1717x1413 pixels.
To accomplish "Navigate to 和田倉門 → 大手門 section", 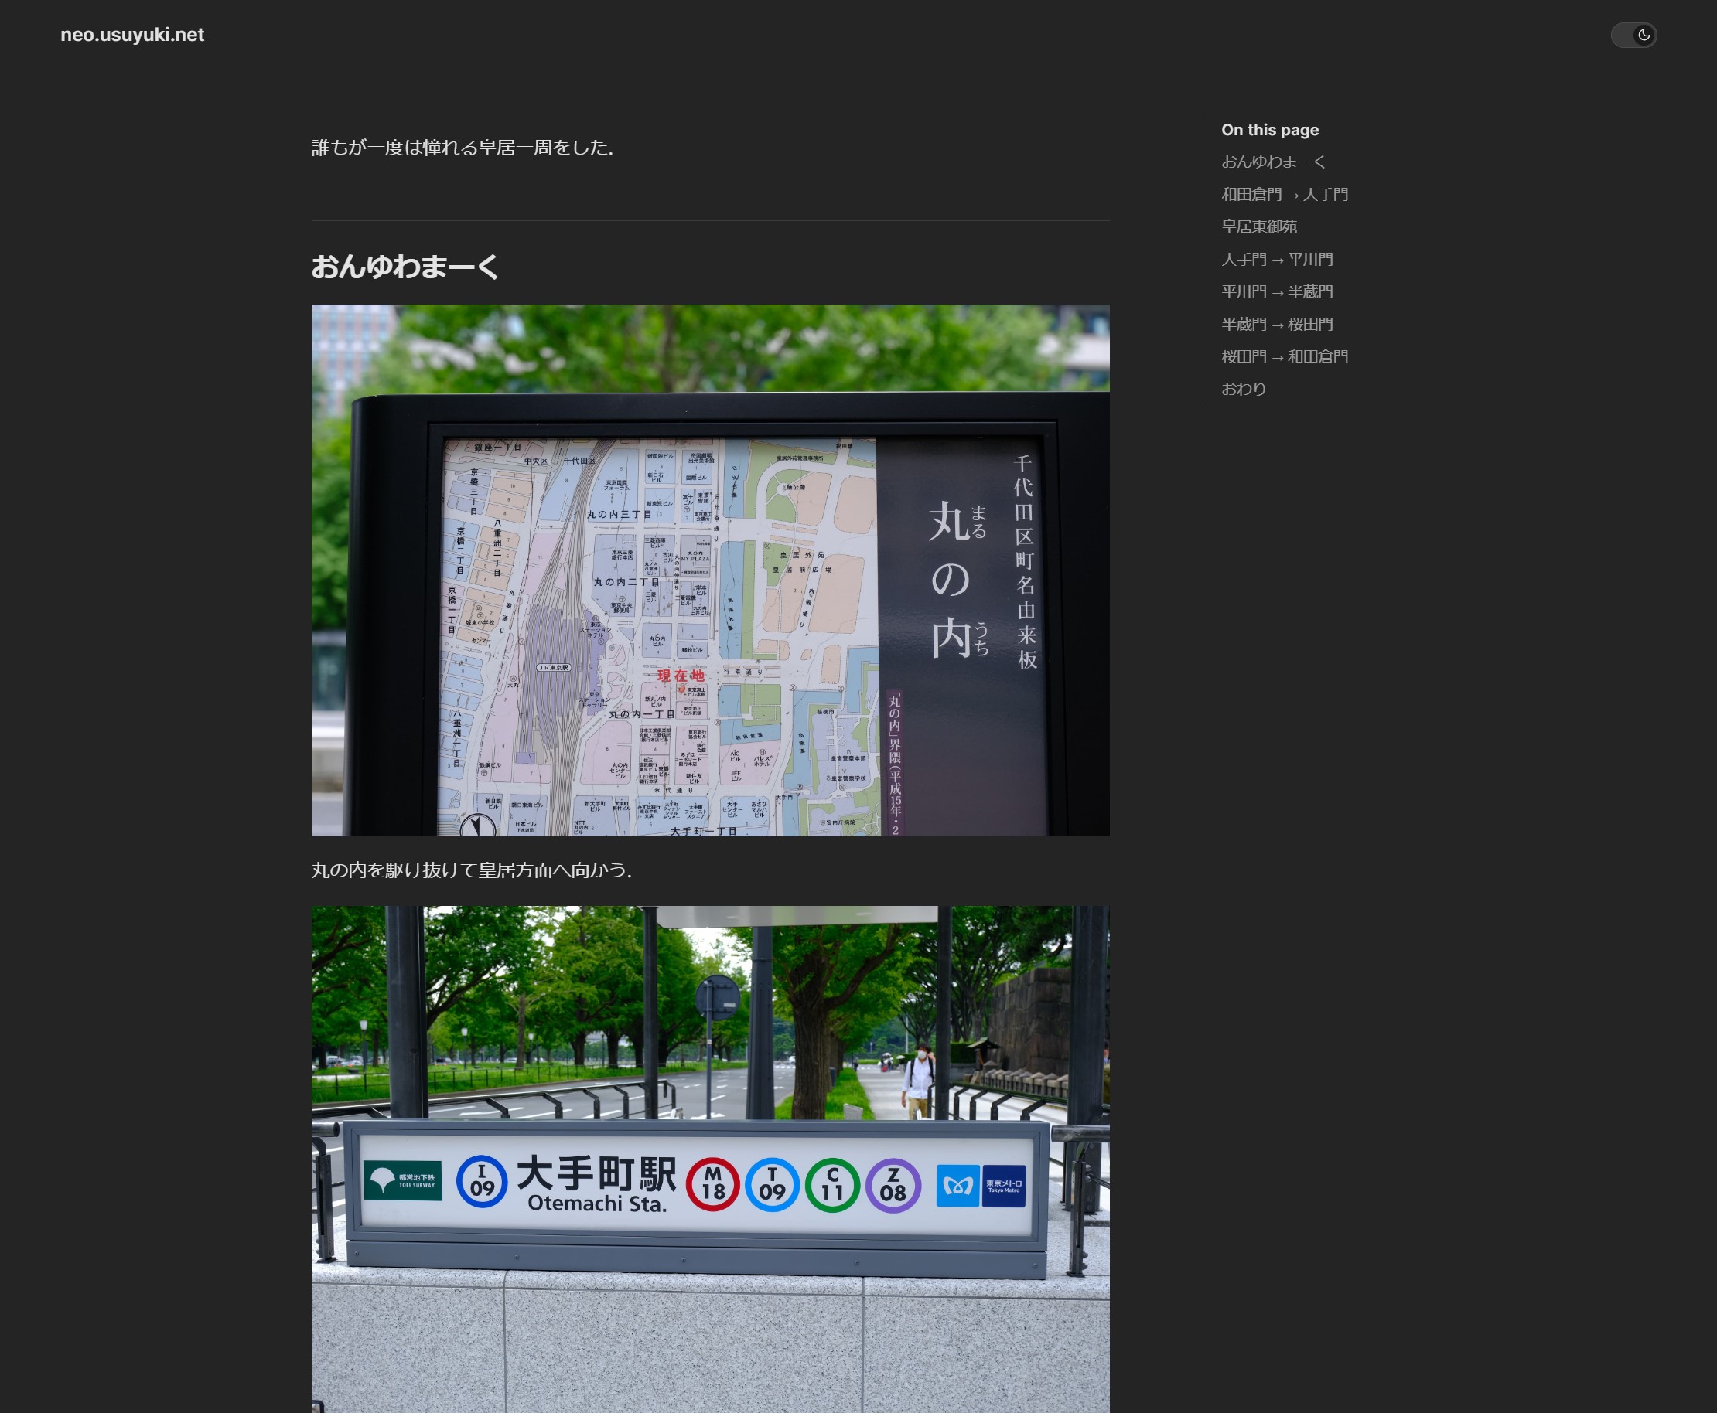I will tap(1285, 195).
